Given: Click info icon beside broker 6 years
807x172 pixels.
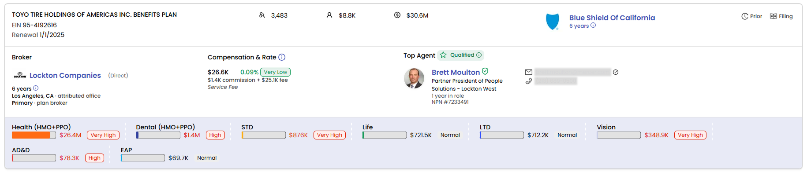Looking at the screenshot, I should (36, 88).
